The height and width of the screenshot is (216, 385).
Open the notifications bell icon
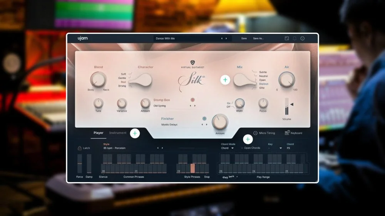point(295,38)
